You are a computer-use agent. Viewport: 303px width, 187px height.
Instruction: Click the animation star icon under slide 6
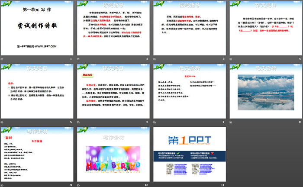(x=79, y=122)
